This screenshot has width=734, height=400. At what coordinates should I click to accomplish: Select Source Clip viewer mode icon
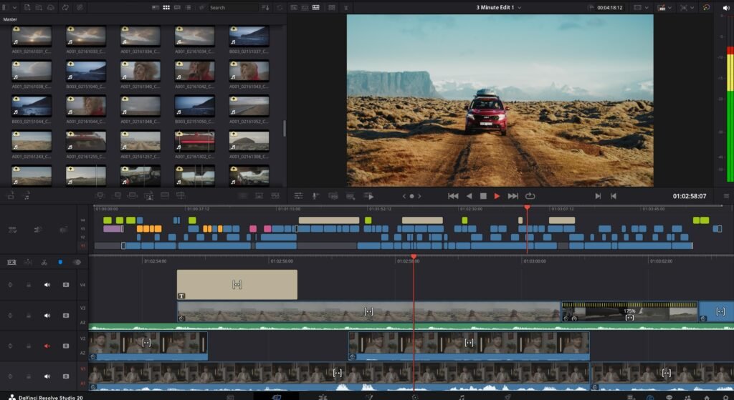293,7
